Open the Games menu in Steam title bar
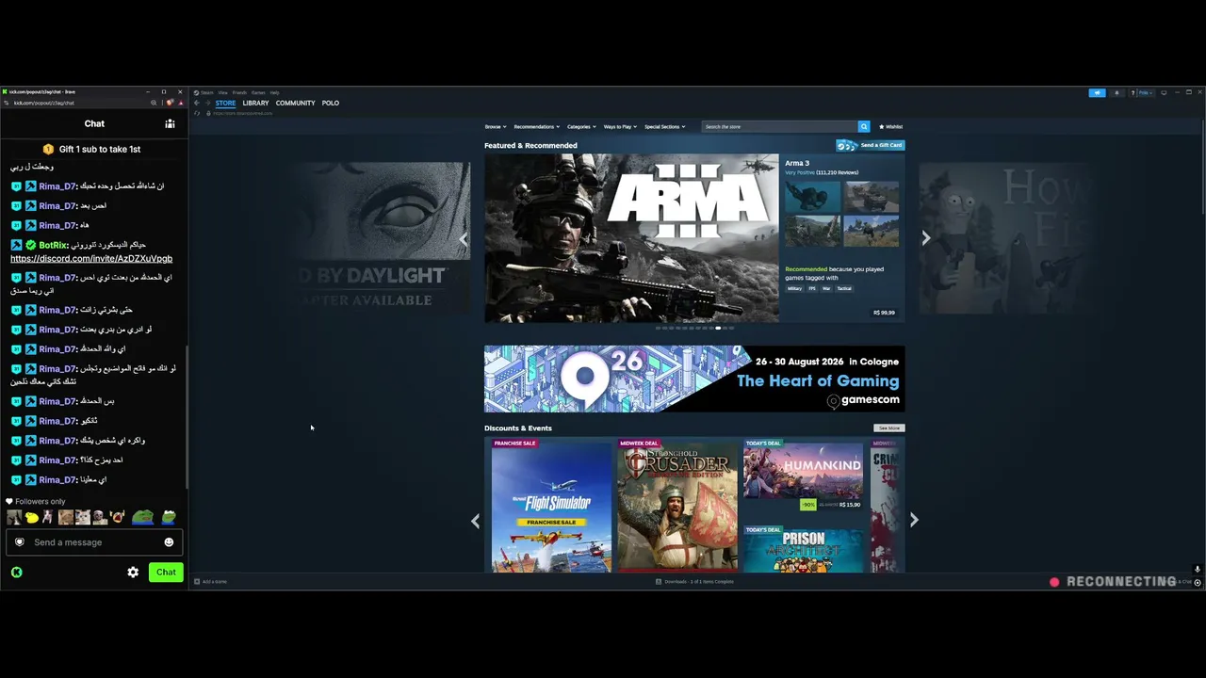 258,92
